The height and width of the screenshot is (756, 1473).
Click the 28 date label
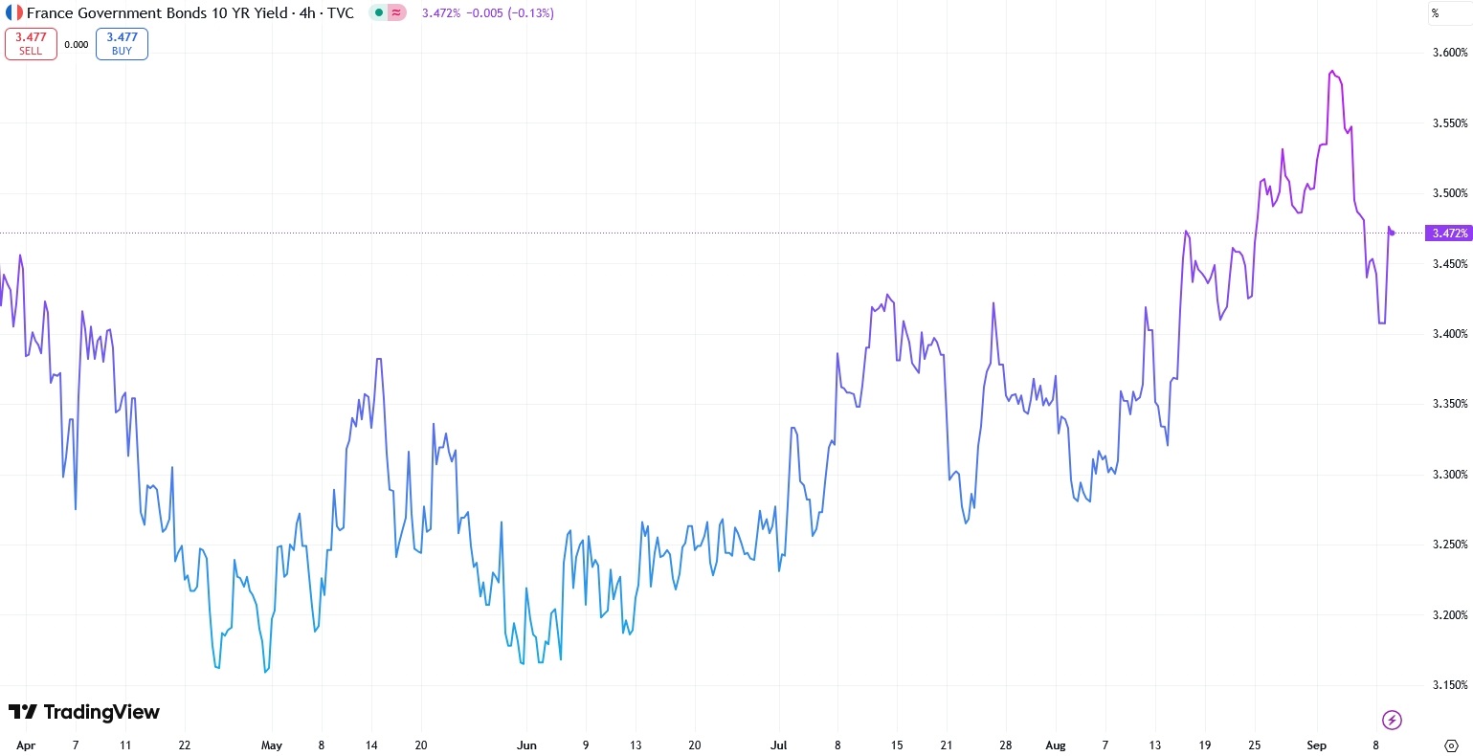(x=1005, y=745)
